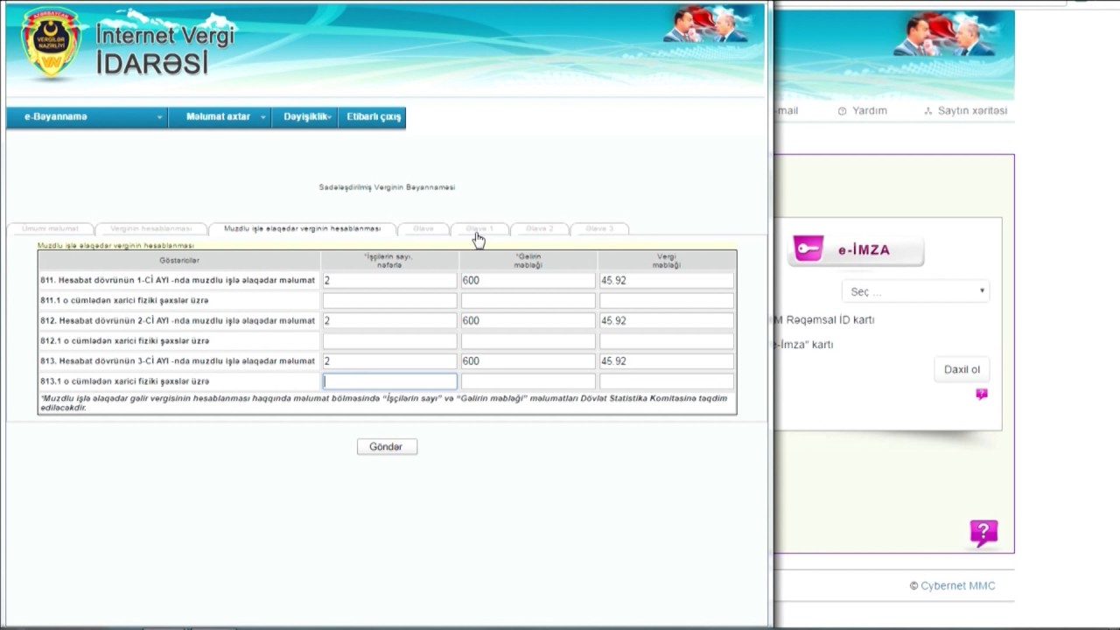Screen dimensions: 1120x630
Task: Click the e-İMZA button
Action: (856, 250)
